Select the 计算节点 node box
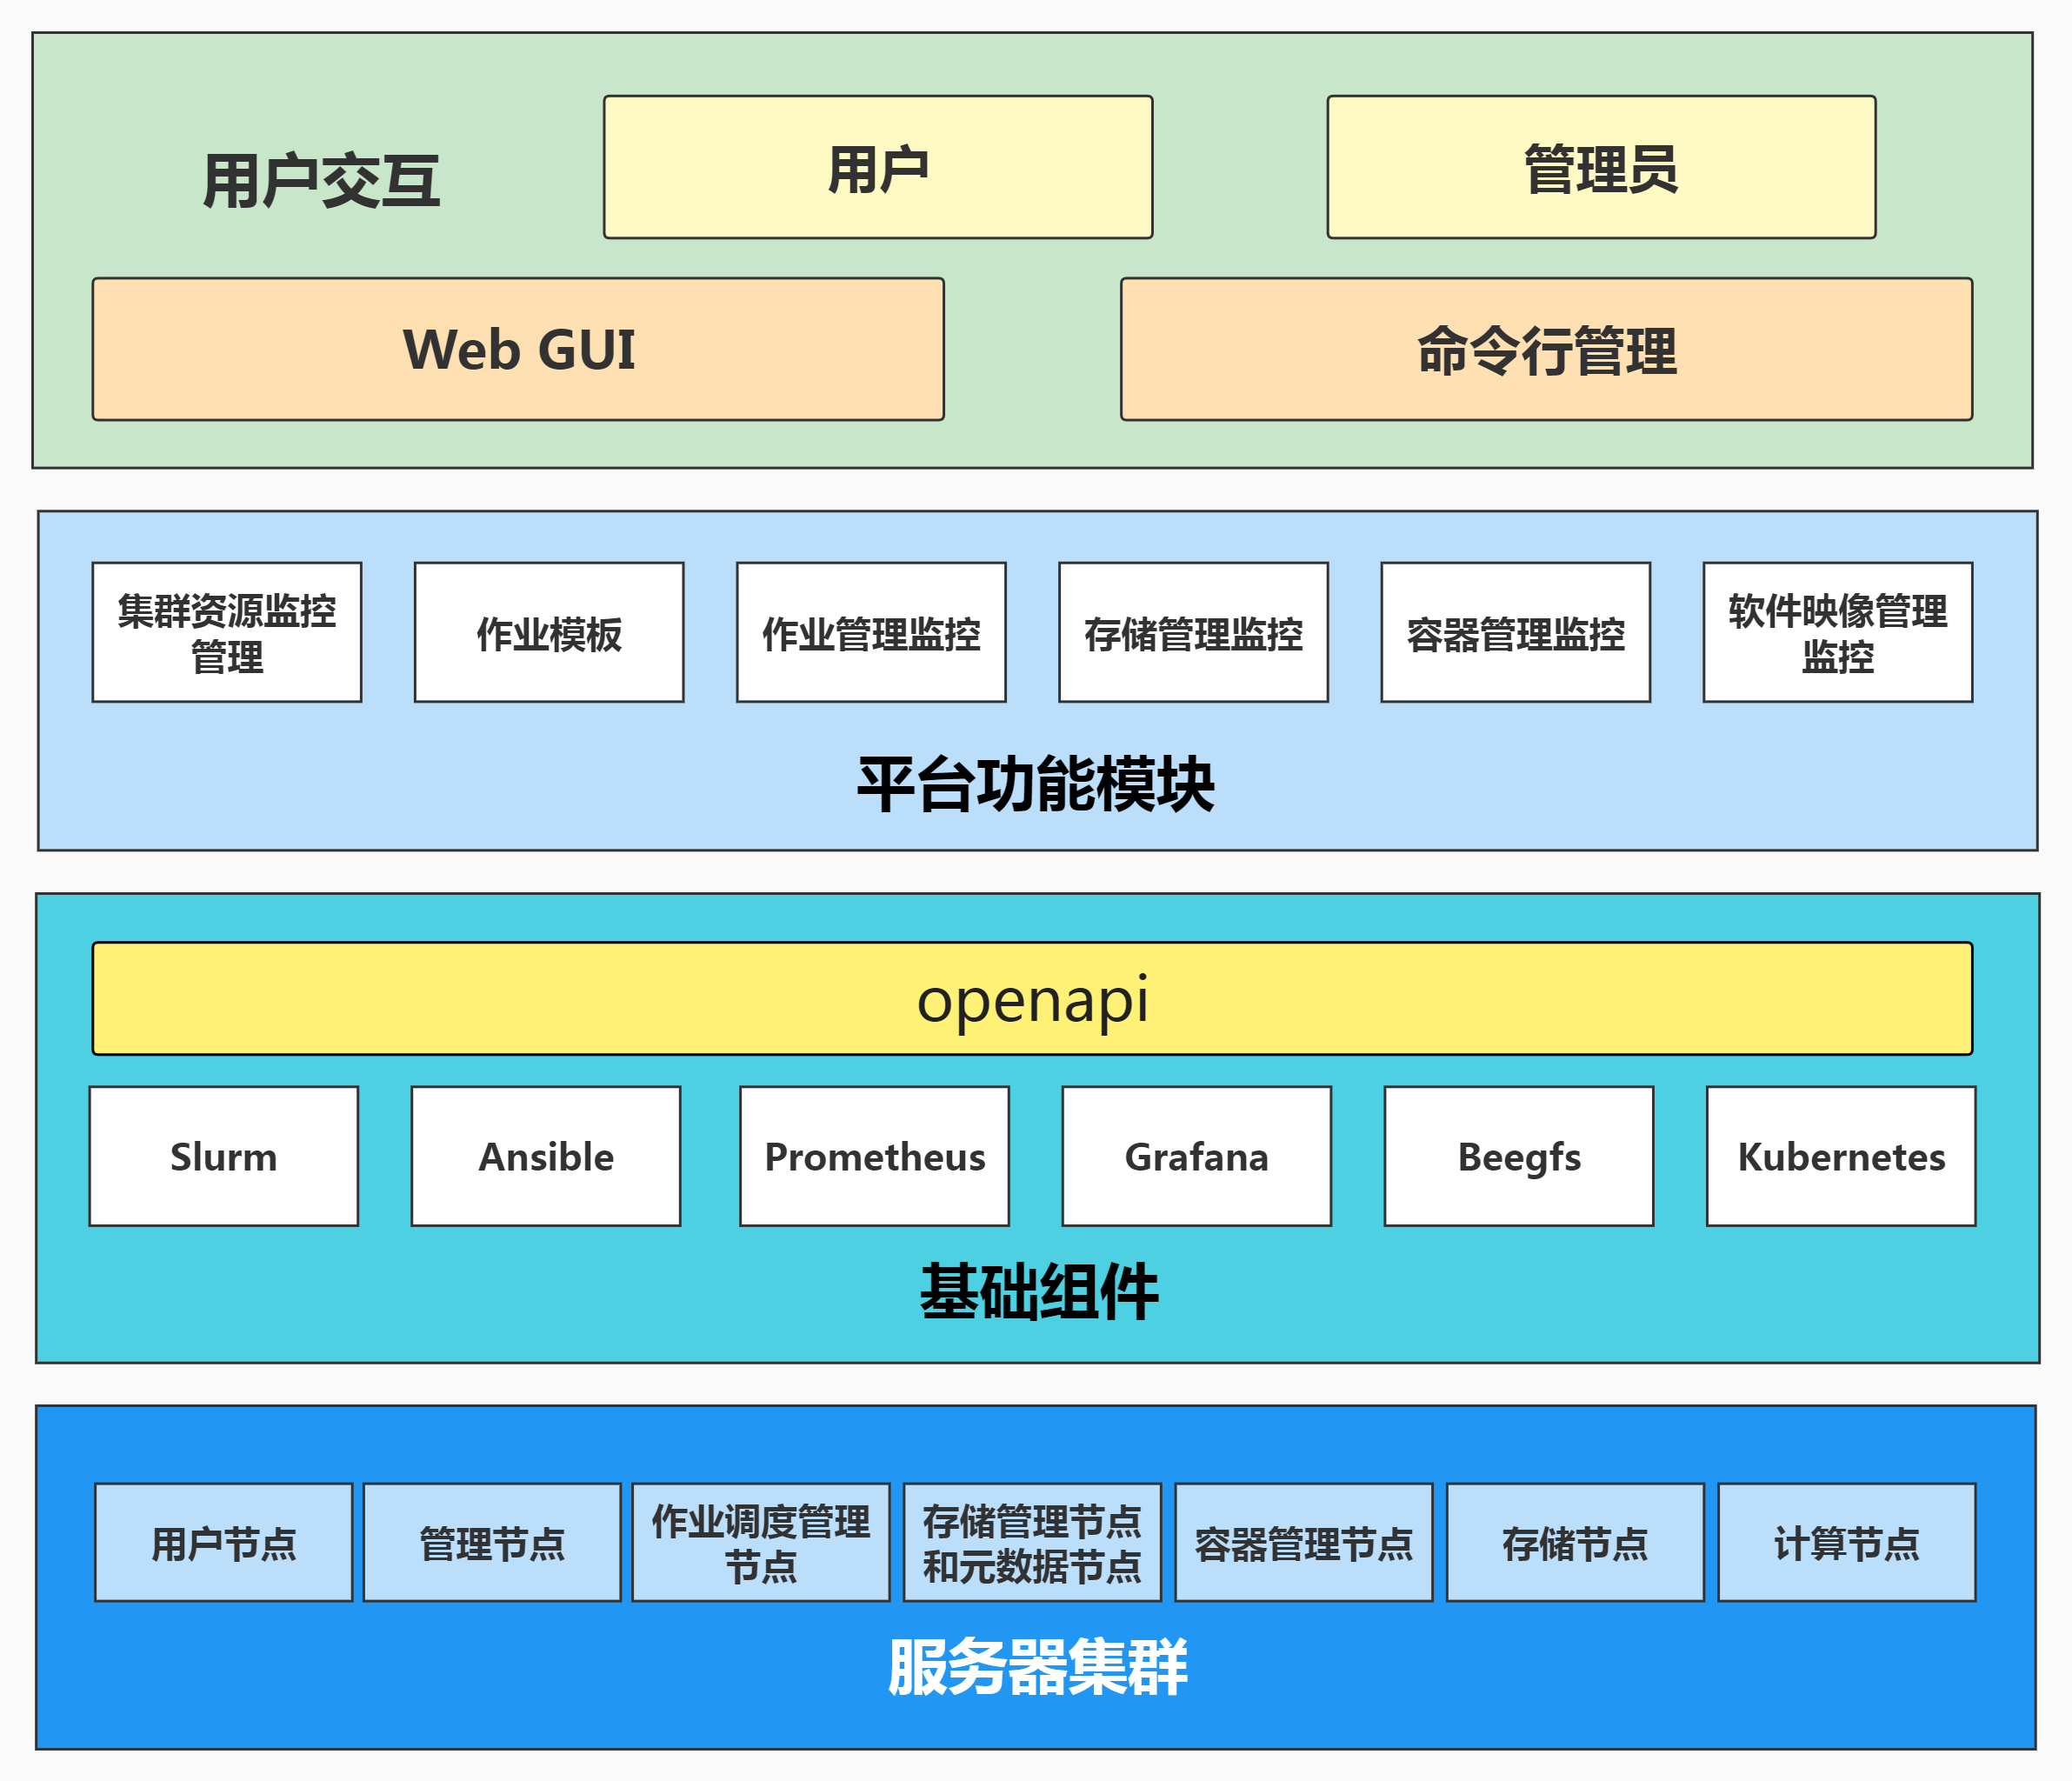Image resolution: width=2072 pixels, height=1781 pixels. click(1846, 1542)
